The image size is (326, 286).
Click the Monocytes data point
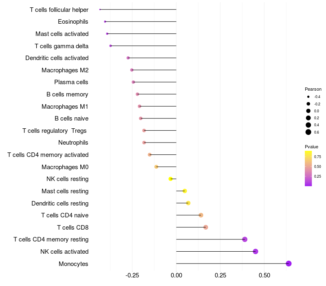(x=289, y=264)
